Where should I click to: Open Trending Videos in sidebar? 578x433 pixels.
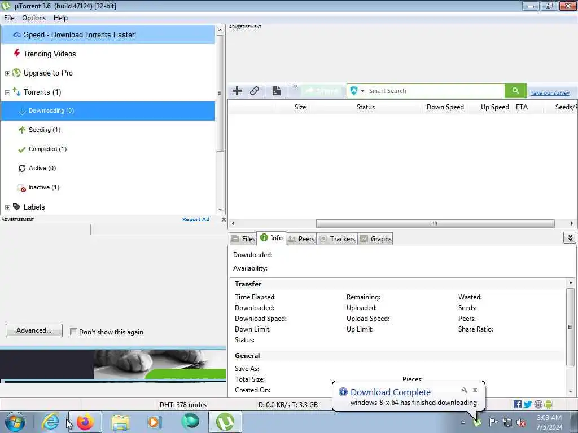(50, 54)
